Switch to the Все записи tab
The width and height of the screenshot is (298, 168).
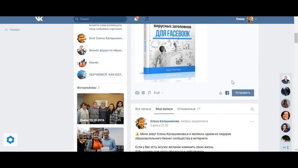pos(143,109)
